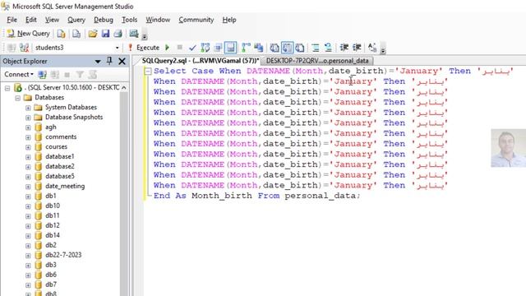Collapse the Select Case code block
Screen dimensions: 526x296
coord(148,71)
